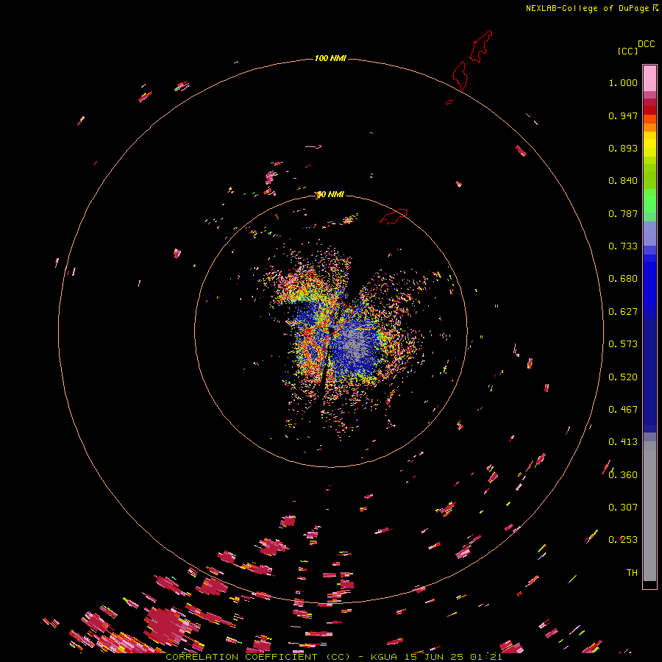Click the TH threshold label
The width and height of the screenshot is (662, 662).
pos(632,573)
